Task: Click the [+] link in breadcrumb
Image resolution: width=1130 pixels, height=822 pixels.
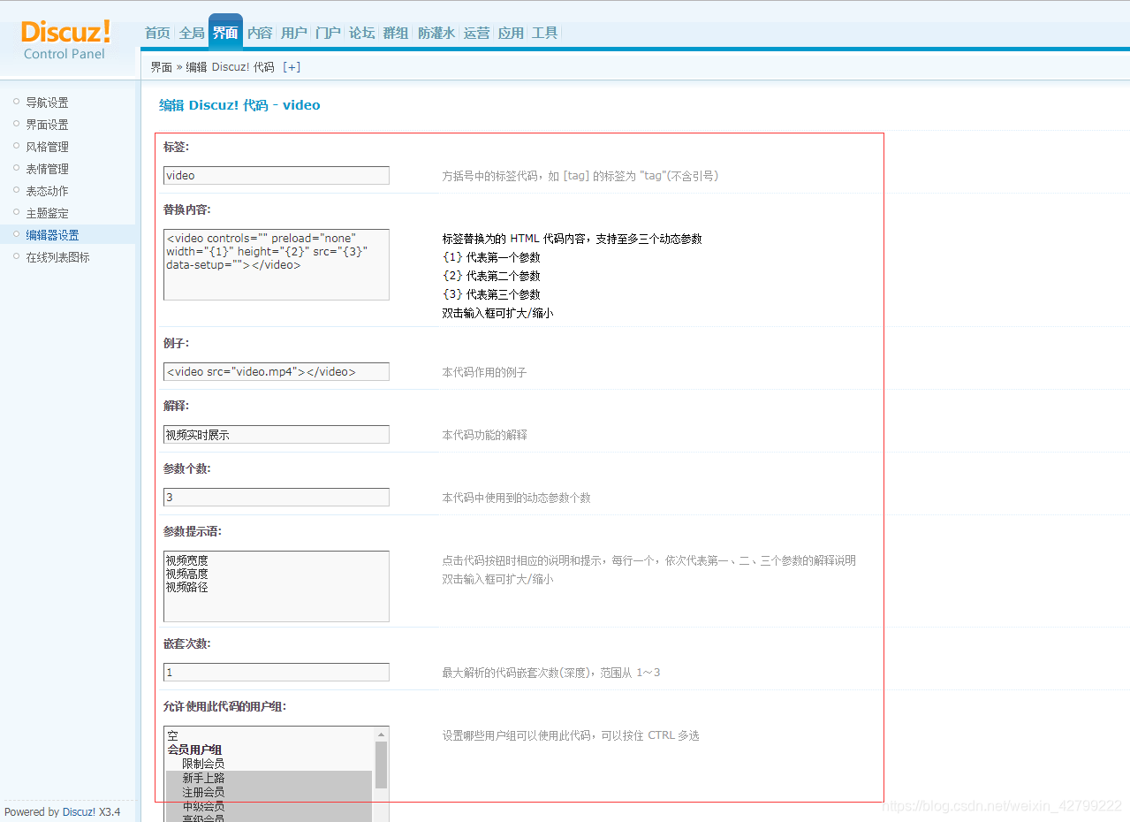Action: (x=292, y=67)
